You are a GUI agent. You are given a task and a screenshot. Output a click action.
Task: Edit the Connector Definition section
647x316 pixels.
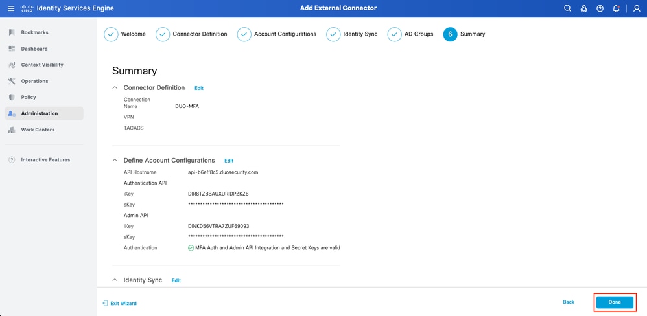[x=199, y=88]
